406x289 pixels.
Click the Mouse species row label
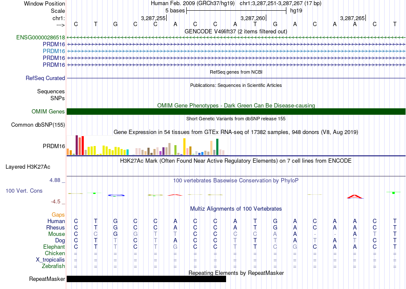pyautogui.click(x=56, y=234)
